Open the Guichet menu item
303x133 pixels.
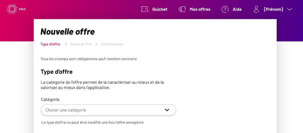pyautogui.click(x=160, y=9)
